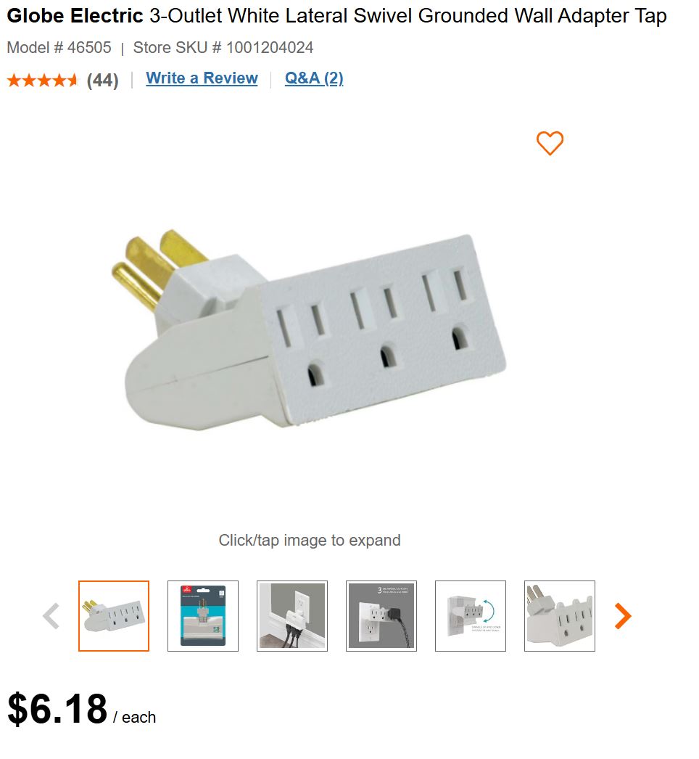699x759 pixels.
Task: Click the $6.18 price
Action: [57, 709]
